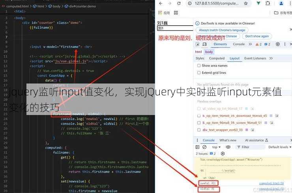Enable Show area names checkbox

point(199,66)
